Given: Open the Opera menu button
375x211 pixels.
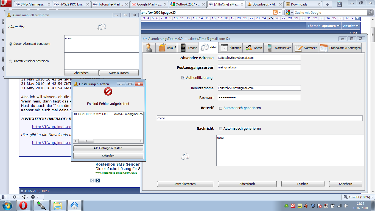Looking at the screenshot, I should (x=6, y=4).
